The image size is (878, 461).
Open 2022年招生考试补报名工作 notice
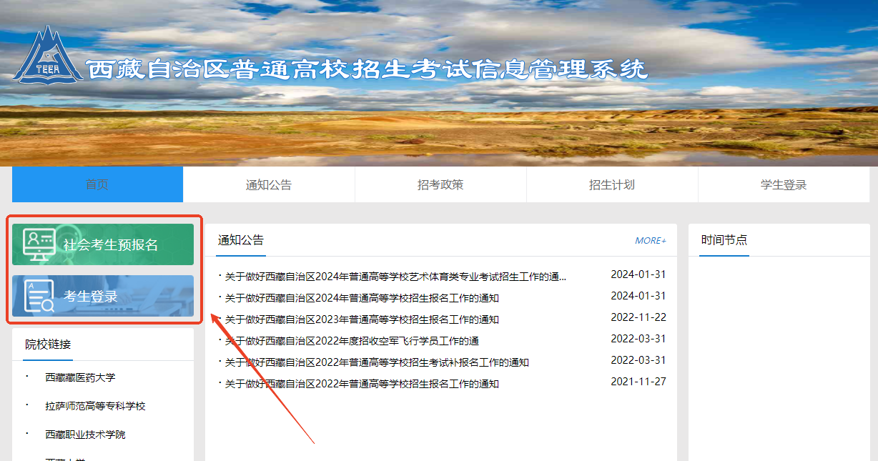point(377,362)
